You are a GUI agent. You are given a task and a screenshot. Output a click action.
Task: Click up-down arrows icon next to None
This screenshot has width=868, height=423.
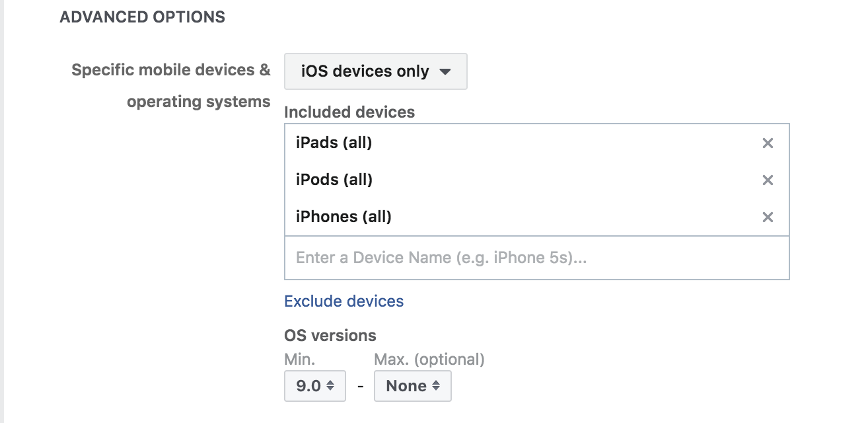click(436, 386)
